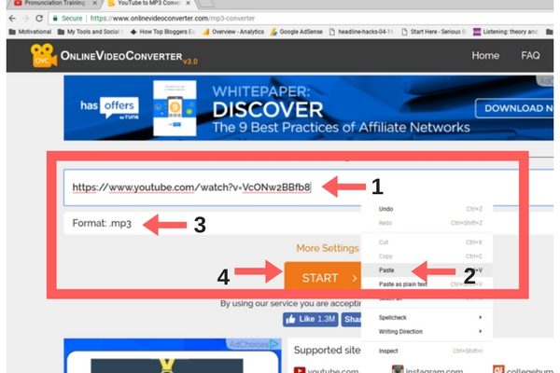
Task: Click the youtube.com supported site icon
Action: pyautogui.click(x=300, y=370)
